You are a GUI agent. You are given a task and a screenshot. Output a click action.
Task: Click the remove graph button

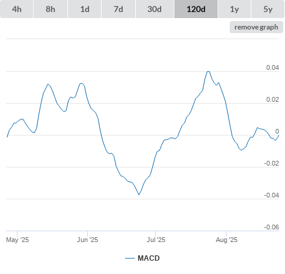click(256, 27)
